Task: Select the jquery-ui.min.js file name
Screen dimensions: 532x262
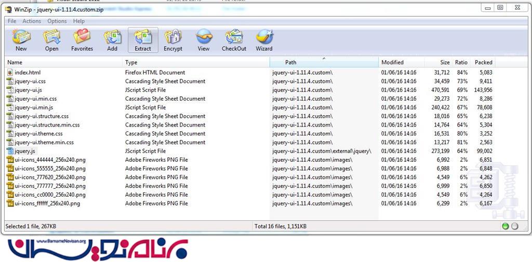Action: (x=34, y=107)
